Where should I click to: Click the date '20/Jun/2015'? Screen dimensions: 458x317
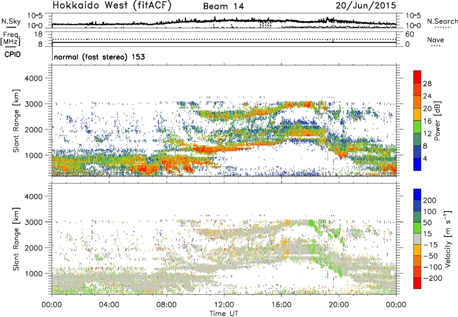coord(366,5)
